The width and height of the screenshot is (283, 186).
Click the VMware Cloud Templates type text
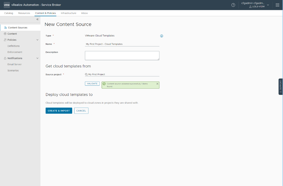click(100, 36)
